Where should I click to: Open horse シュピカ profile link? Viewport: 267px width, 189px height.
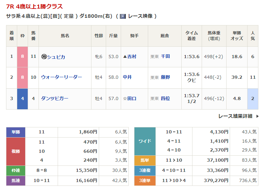56,57
